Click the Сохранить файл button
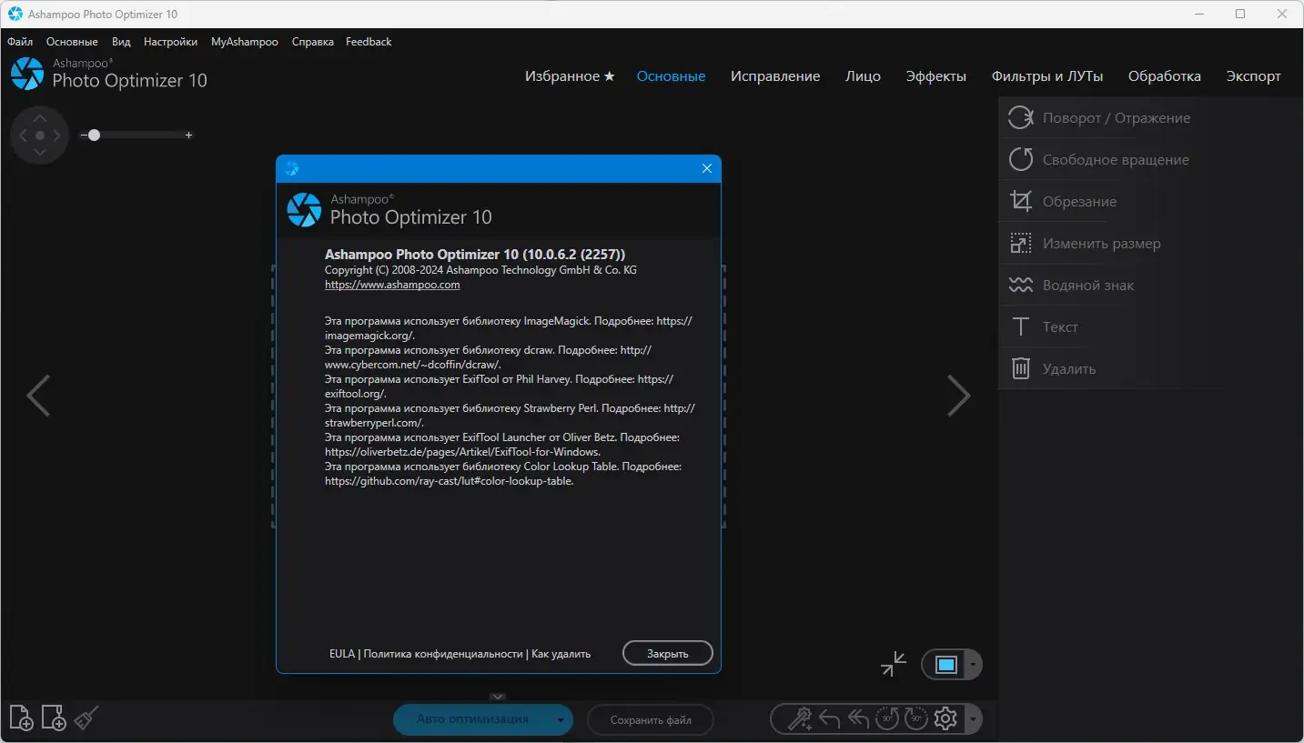The width and height of the screenshot is (1304, 743). (651, 720)
